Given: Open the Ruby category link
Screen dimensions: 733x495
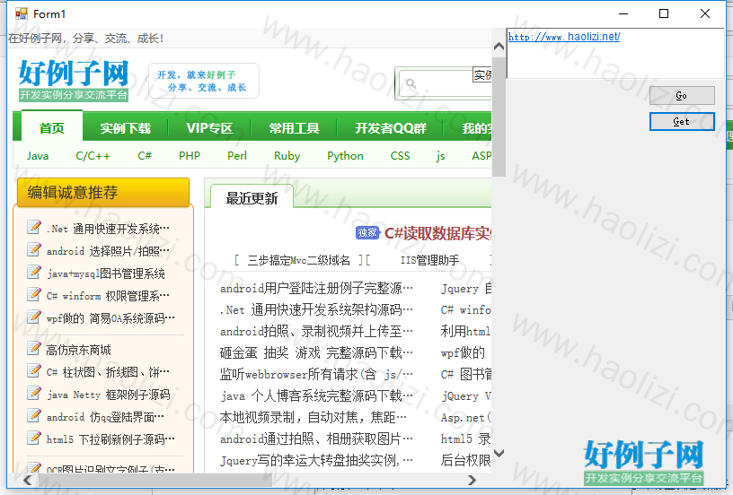Looking at the screenshot, I should point(287,156).
